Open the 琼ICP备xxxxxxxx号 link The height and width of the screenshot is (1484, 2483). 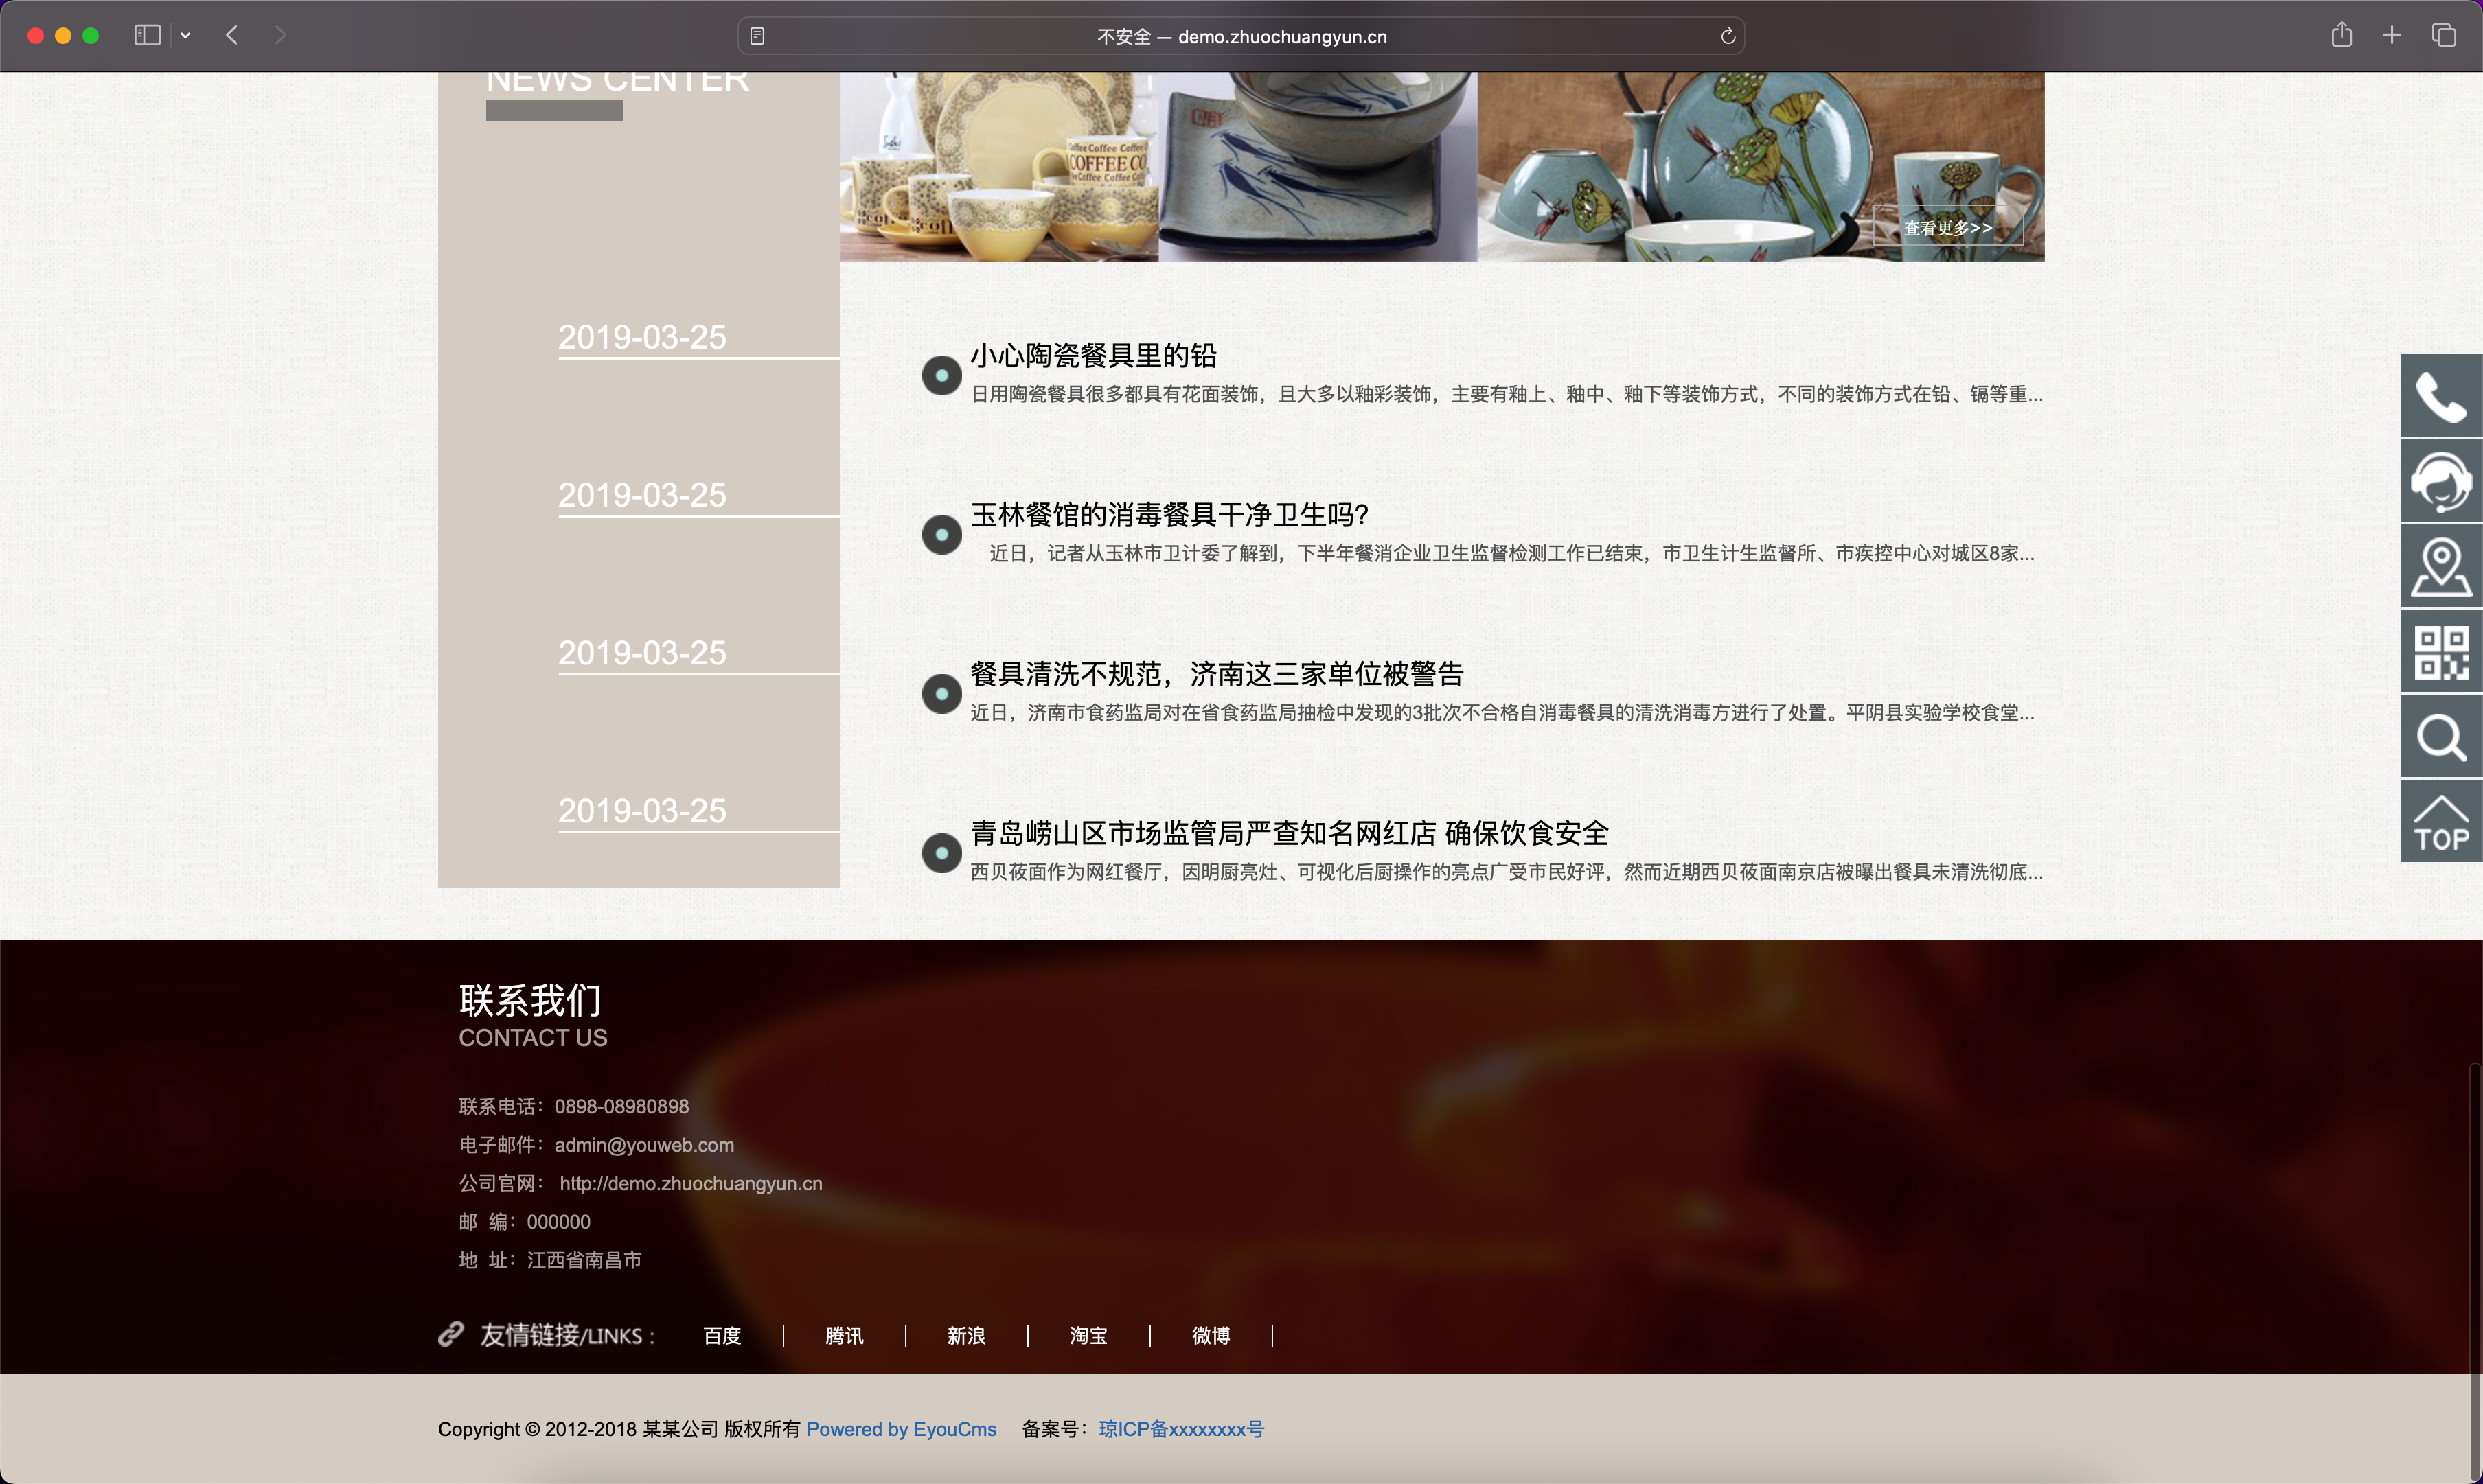[x=1182, y=1429]
